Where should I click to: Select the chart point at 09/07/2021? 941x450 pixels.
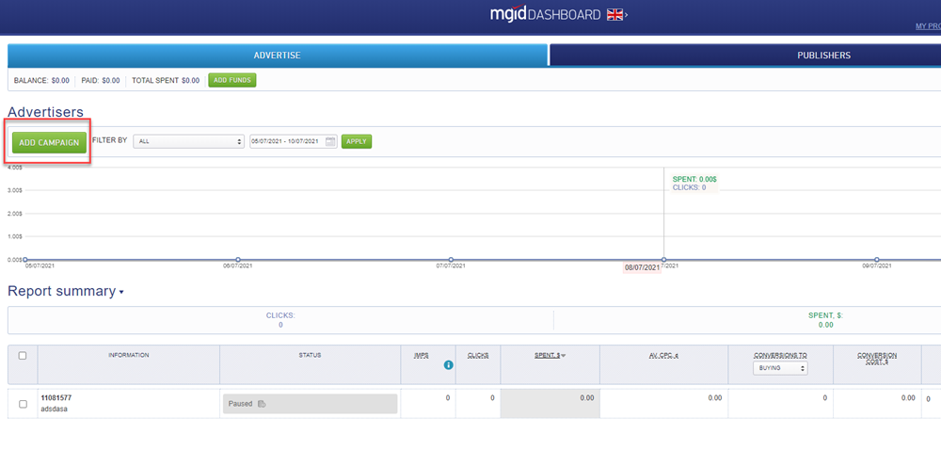pos(877,260)
